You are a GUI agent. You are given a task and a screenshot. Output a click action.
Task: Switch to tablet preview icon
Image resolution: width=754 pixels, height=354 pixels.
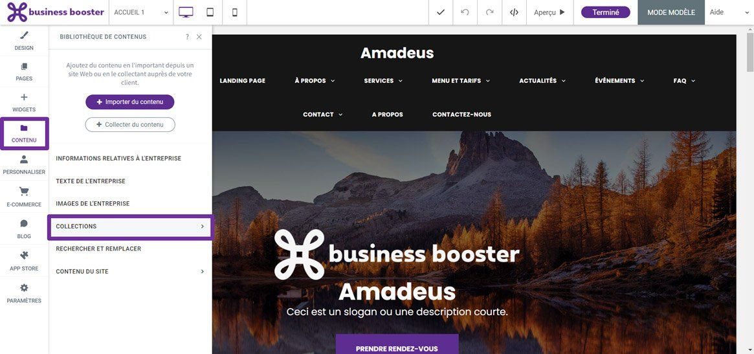point(210,12)
